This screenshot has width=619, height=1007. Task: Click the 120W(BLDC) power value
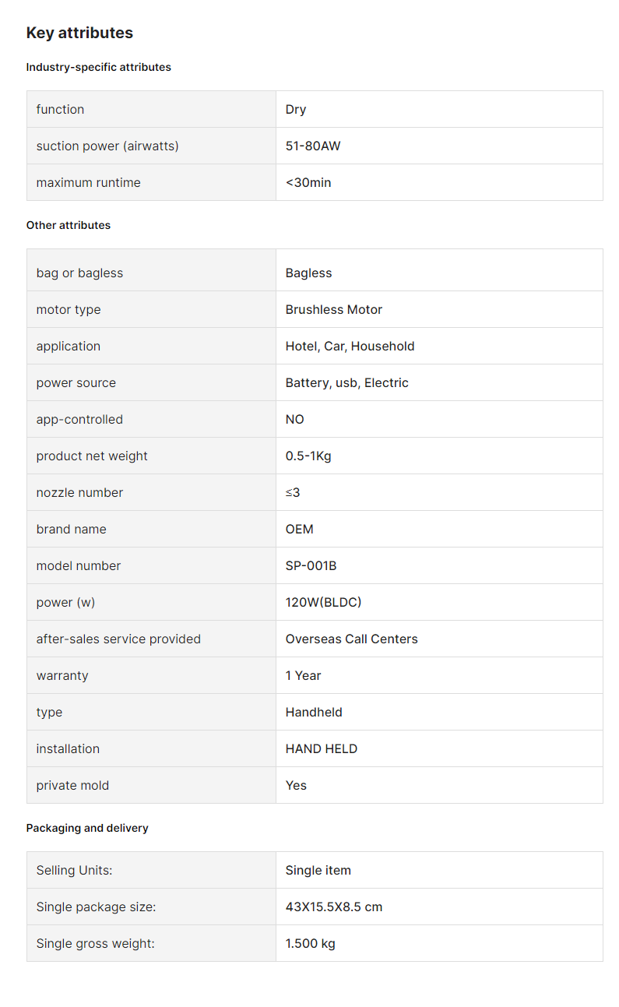(324, 602)
